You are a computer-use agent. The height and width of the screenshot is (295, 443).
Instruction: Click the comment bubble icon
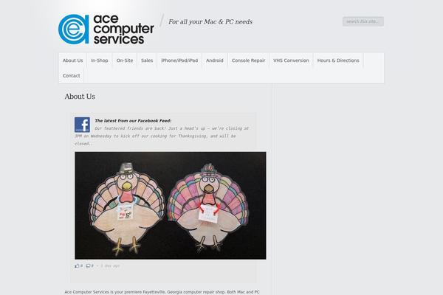click(88, 266)
